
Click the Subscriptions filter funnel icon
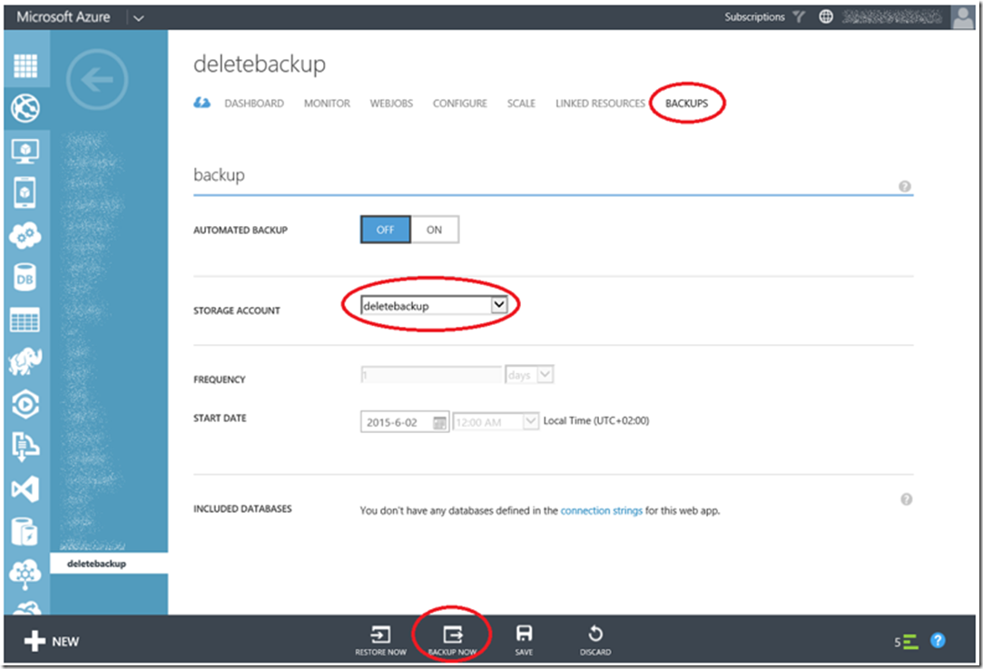click(x=799, y=17)
